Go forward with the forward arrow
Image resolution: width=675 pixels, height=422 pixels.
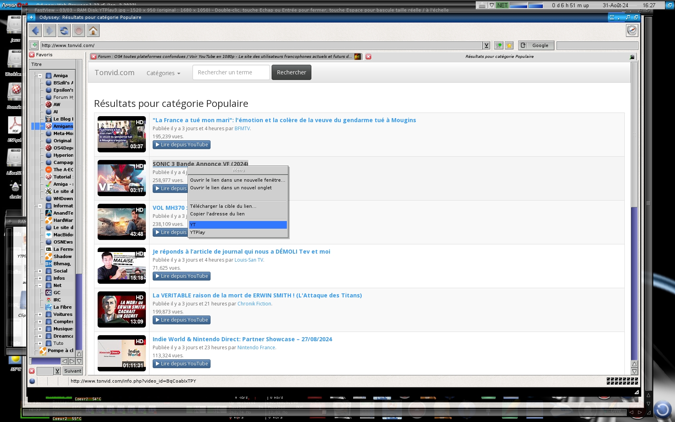pos(50,31)
